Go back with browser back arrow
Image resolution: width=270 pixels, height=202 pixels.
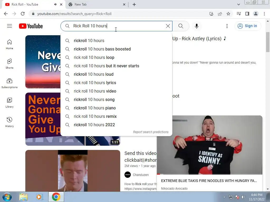(x=6, y=14)
